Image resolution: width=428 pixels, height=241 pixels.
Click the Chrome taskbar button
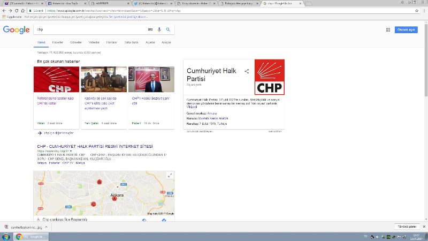[31, 237]
